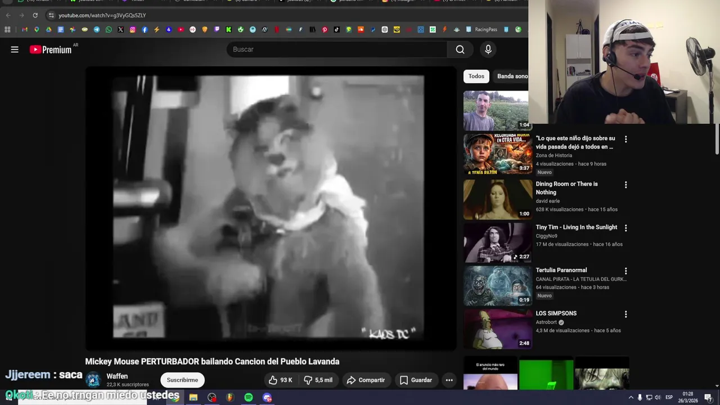Open the taskbar volume icon
Image resolution: width=720 pixels, height=405 pixels.
coord(657,398)
